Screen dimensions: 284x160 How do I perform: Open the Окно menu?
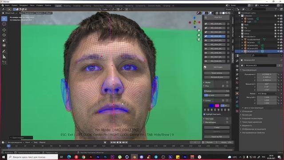[32, 5]
